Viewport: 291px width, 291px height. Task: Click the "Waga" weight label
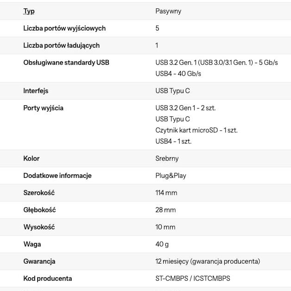pyautogui.click(x=32, y=244)
